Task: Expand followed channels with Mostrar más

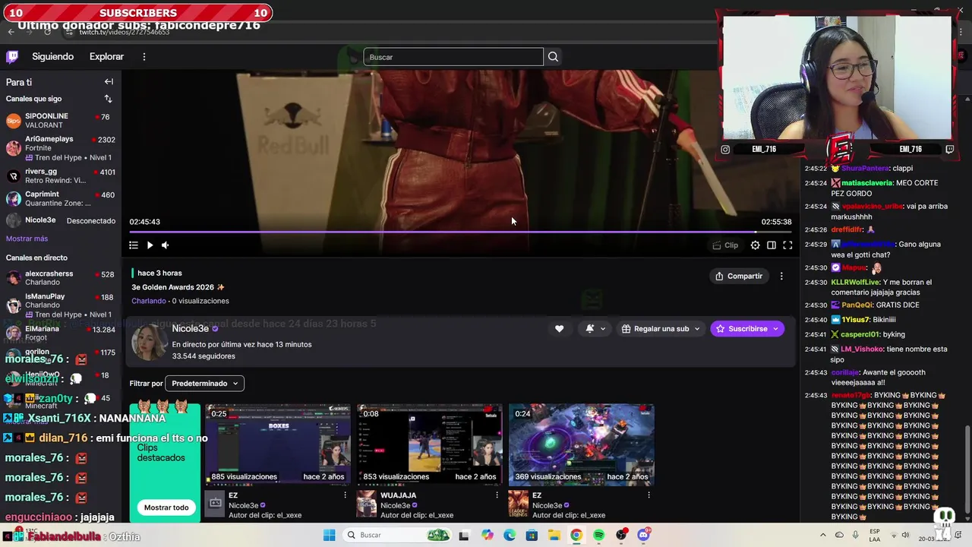Action: (x=27, y=239)
